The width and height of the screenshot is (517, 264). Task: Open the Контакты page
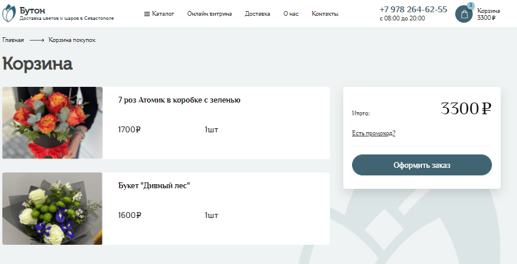pos(325,13)
